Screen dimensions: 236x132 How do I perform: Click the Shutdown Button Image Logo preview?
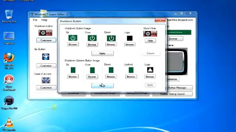[x=129, y=38]
